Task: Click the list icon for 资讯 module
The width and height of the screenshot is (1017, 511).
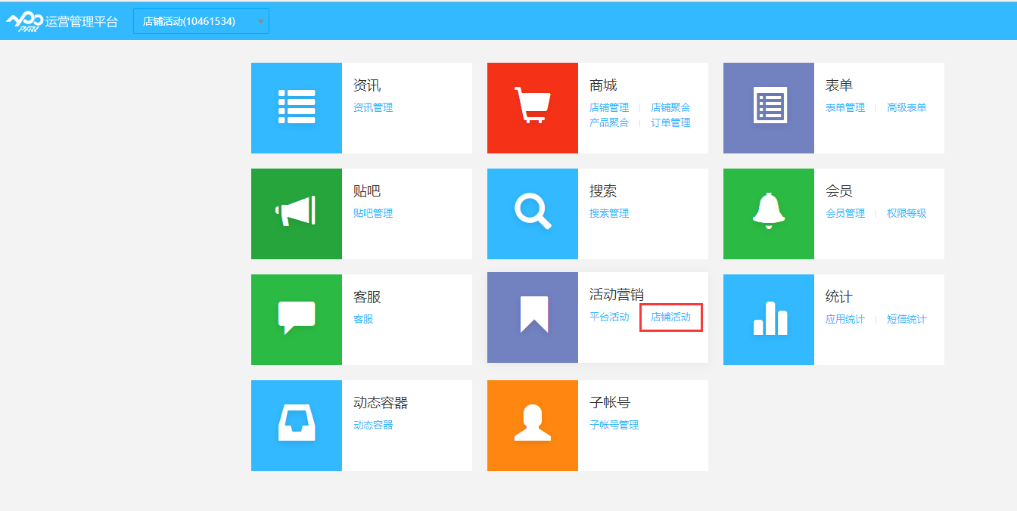Action: (296, 108)
